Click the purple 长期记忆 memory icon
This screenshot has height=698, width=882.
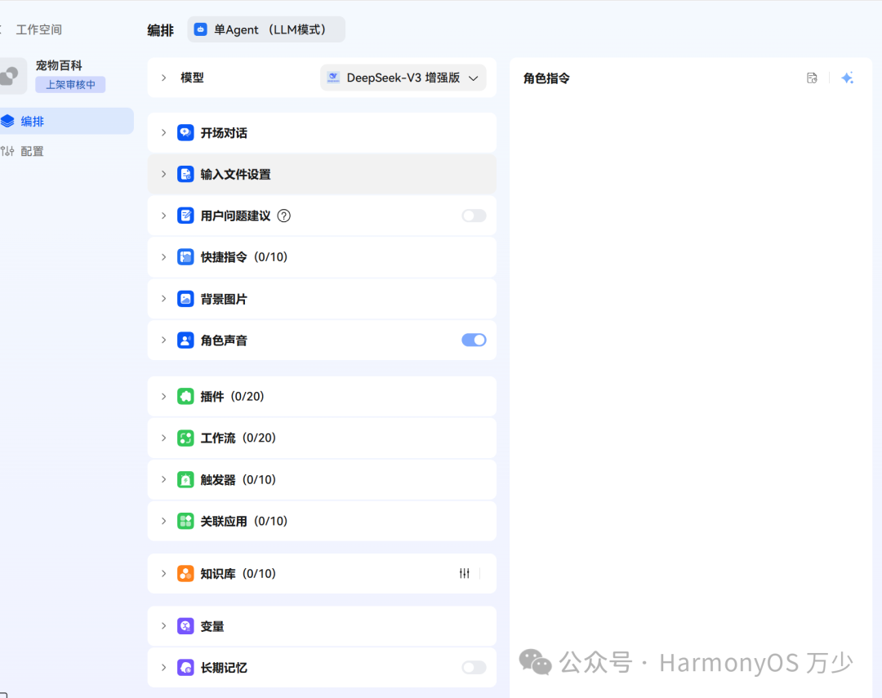tap(185, 668)
